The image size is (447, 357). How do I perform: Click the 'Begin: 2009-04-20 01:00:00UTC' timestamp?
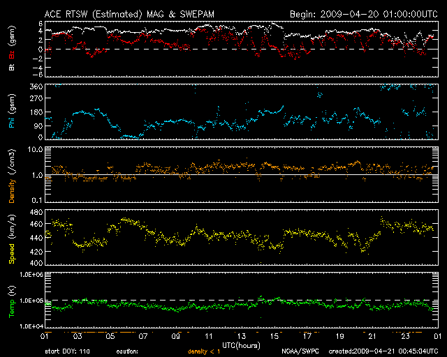(363, 14)
